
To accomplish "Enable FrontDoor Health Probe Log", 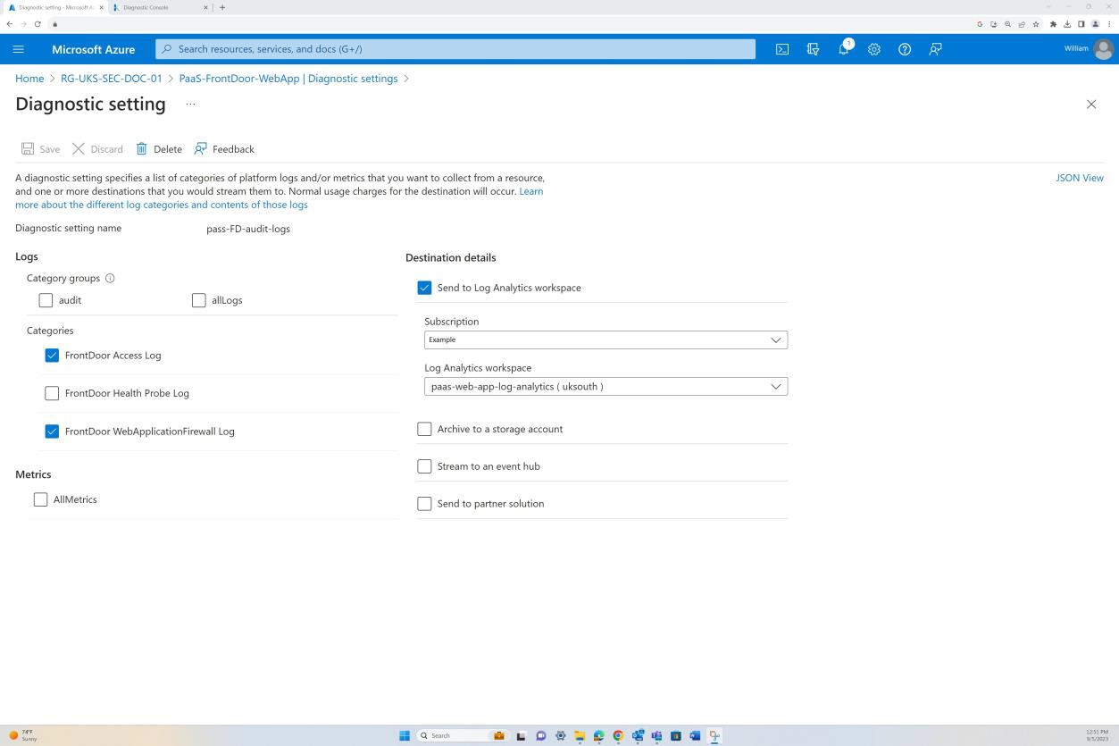I will pyautogui.click(x=52, y=393).
